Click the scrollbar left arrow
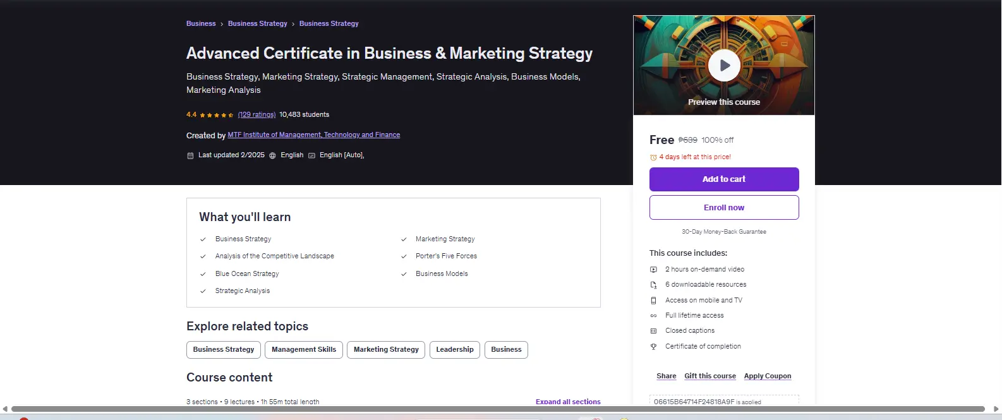 (5, 409)
